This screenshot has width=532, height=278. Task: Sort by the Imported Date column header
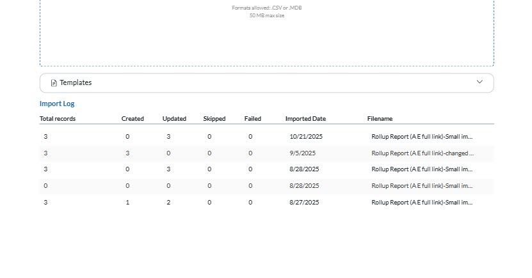(305, 119)
